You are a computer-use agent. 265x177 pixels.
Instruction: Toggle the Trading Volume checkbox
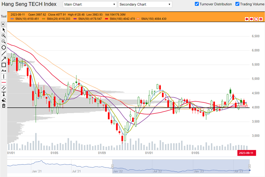click(237, 4)
